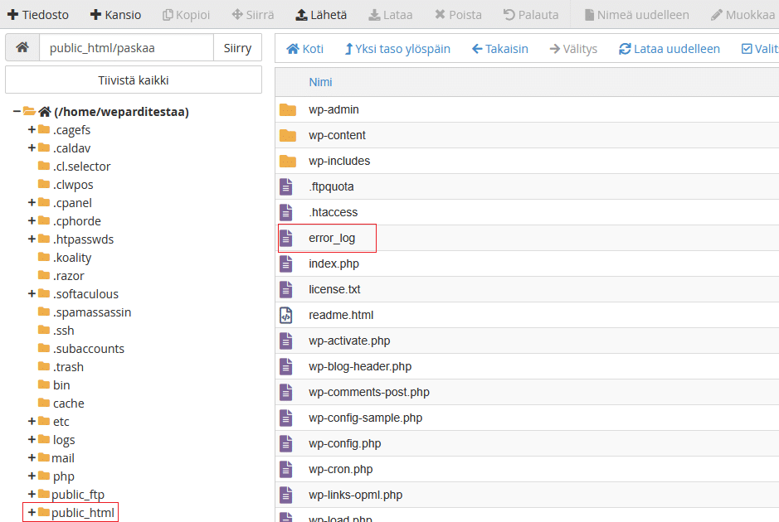
Task: Click the Lataa uudelleen reload icon
Action: (x=625, y=49)
